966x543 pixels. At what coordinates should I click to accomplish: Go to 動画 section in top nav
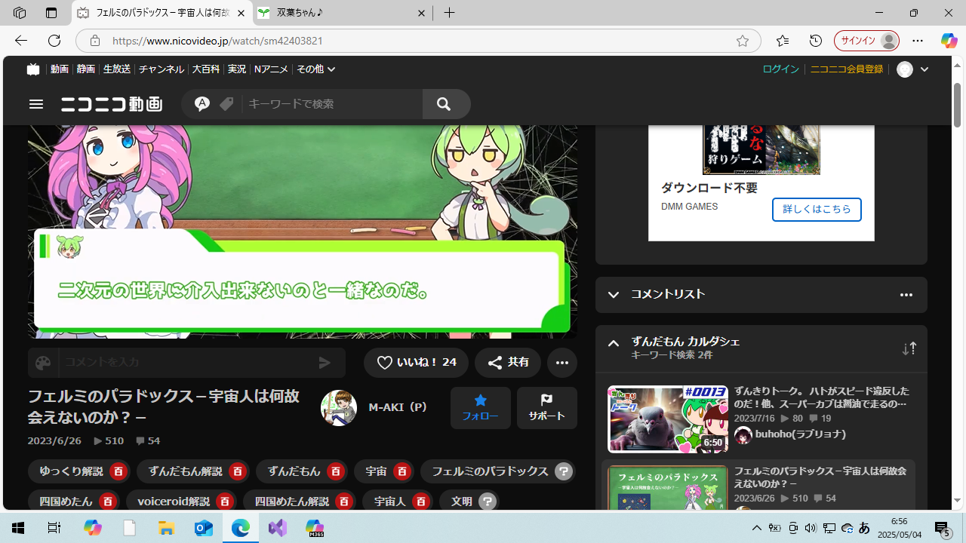pos(60,69)
